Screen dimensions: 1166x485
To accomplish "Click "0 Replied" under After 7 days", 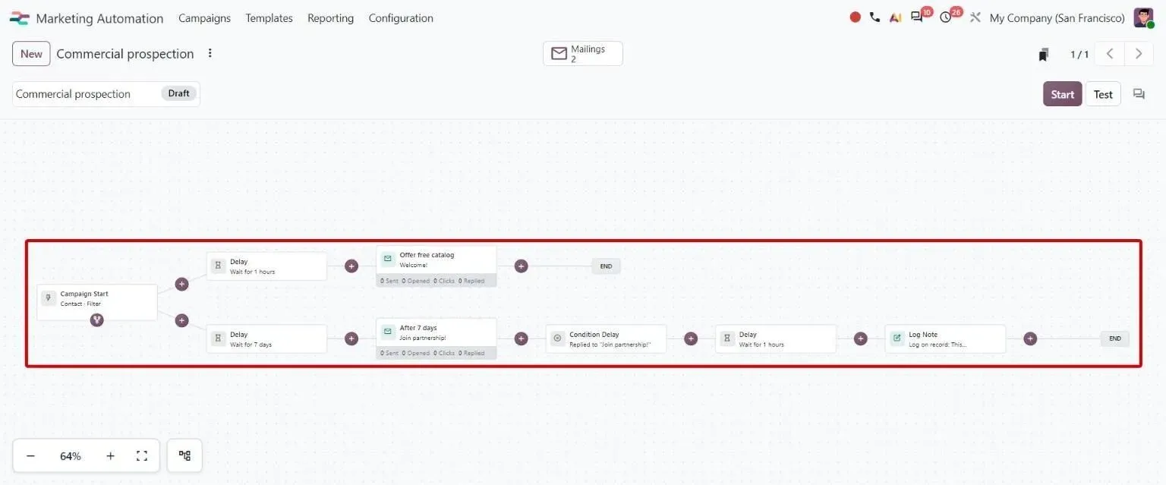I will click(x=471, y=353).
